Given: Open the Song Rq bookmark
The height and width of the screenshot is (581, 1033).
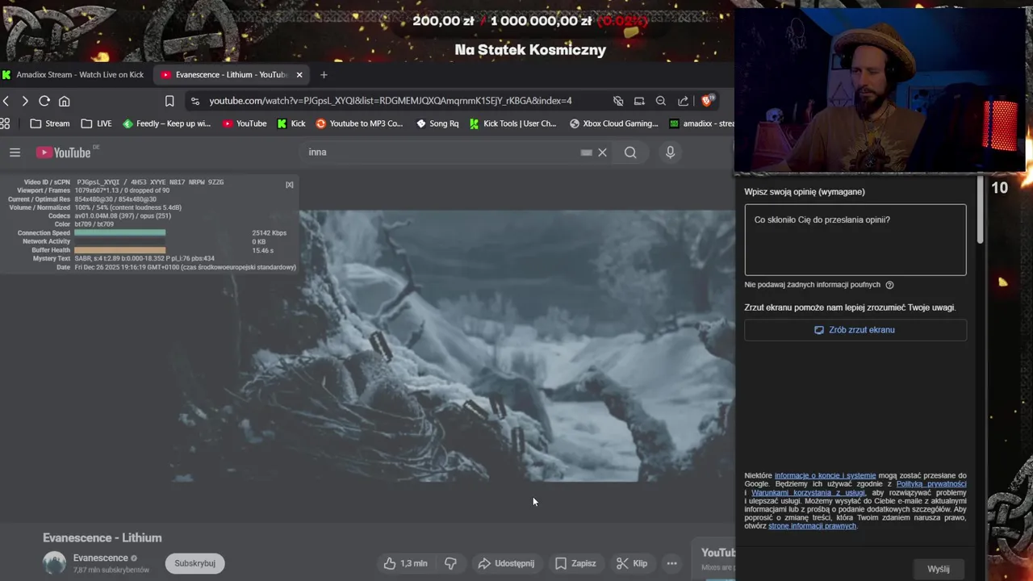Looking at the screenshot, I should [437, 123].
